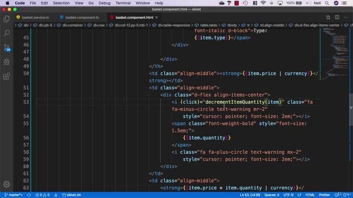Open Source Control view with pending changes badge
The image size is (353, 198).
point(7,48)
